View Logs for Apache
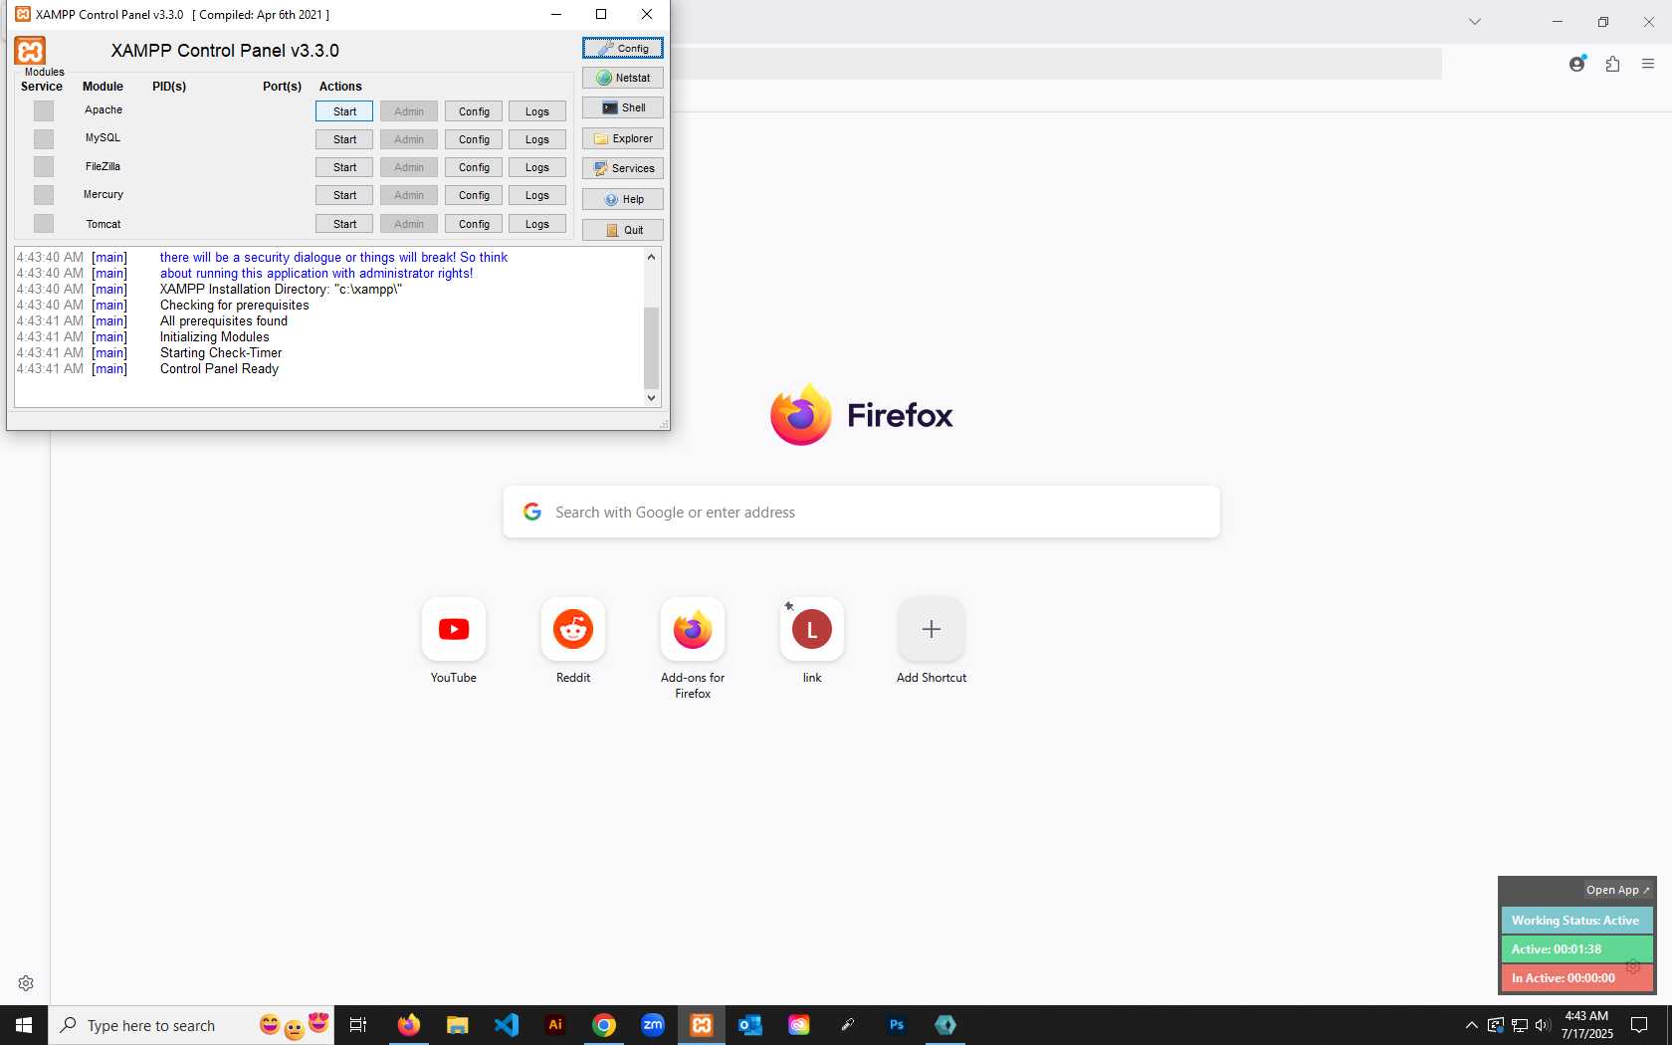The image size is (1672, 1045). pos(537,111)
